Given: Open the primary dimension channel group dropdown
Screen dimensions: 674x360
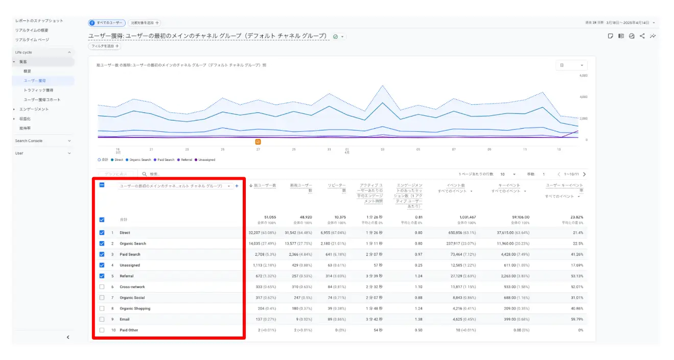Looking at the screenshot, I should tap(175, 186).
